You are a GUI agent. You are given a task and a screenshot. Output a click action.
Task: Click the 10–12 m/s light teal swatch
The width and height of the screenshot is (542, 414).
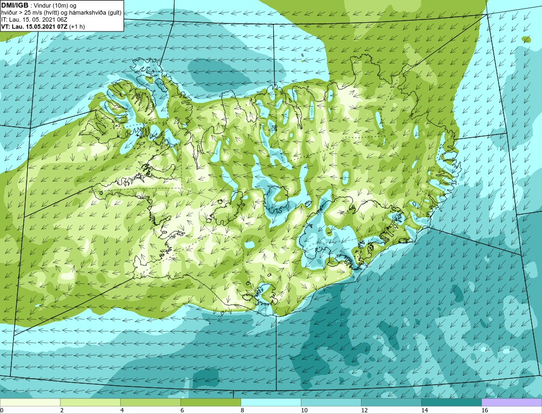point(331,402)
